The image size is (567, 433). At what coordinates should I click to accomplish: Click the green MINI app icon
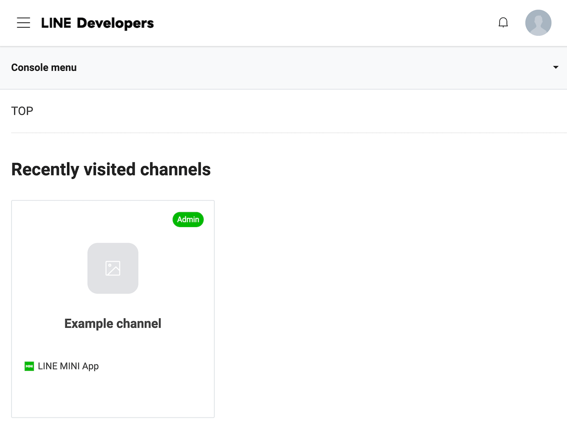coord(29,366)
